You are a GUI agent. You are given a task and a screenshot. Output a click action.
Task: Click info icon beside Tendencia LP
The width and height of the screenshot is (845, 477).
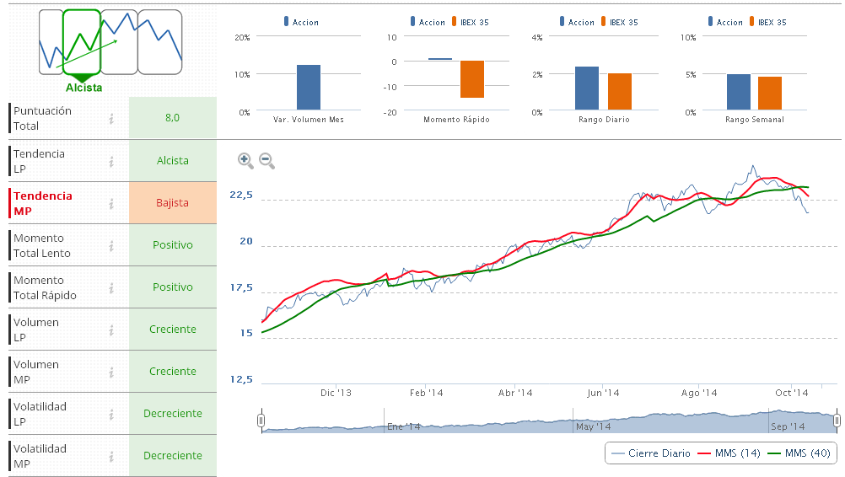point(111,161)
